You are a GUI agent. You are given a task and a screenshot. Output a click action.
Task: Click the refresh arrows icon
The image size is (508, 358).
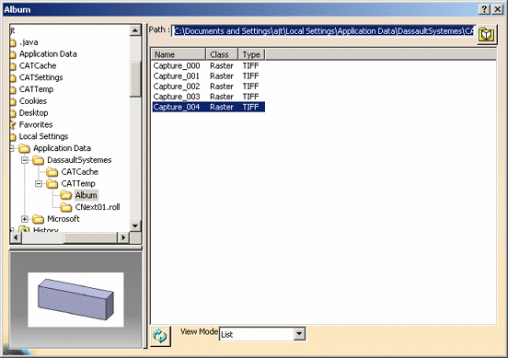pyautogui.click(x=160, y=336)
